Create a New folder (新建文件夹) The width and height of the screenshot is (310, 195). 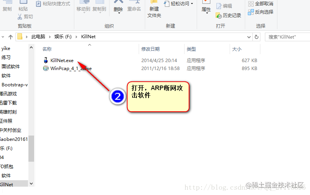(154, 9)
